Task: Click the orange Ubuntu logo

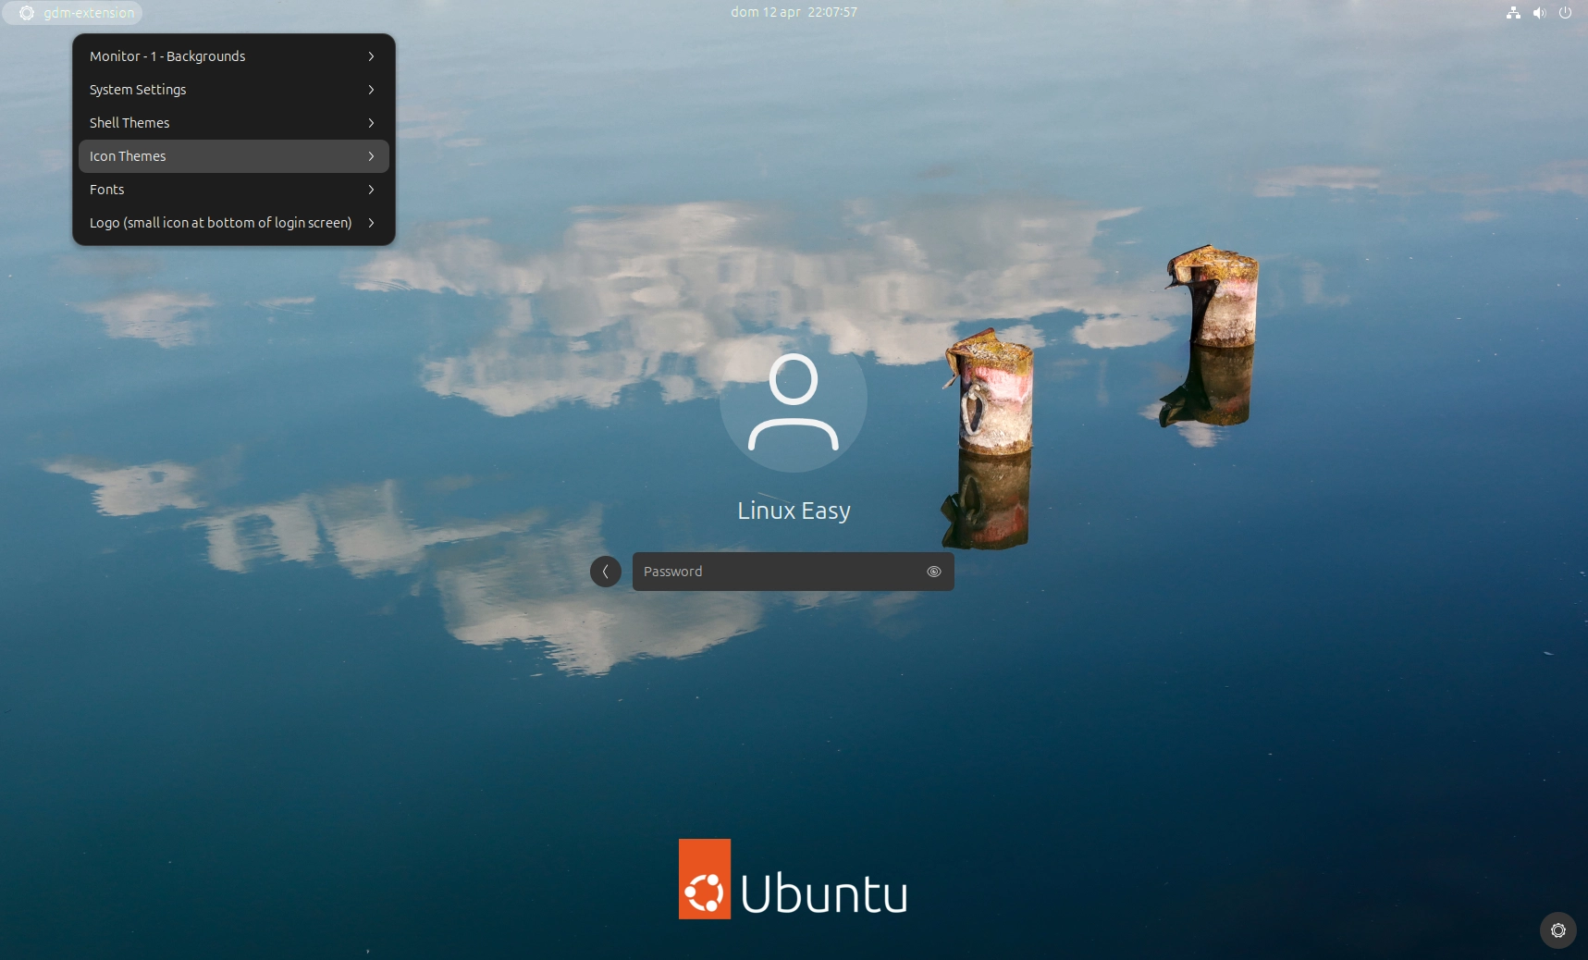Action: point(705,880)
